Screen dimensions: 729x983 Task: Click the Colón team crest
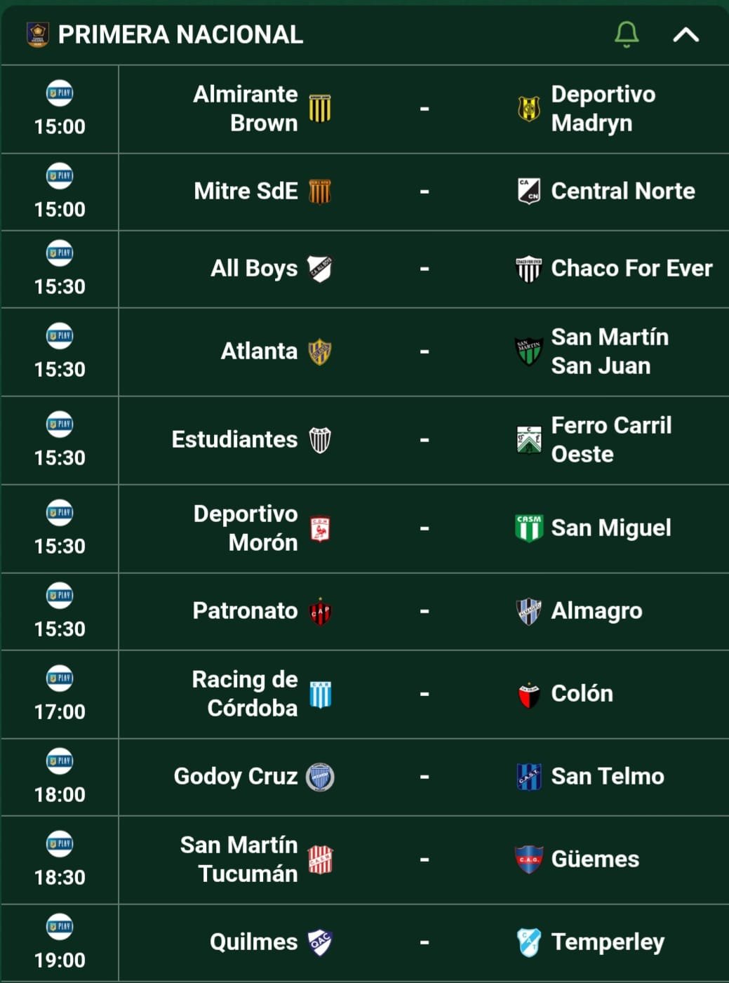[528, 694]
